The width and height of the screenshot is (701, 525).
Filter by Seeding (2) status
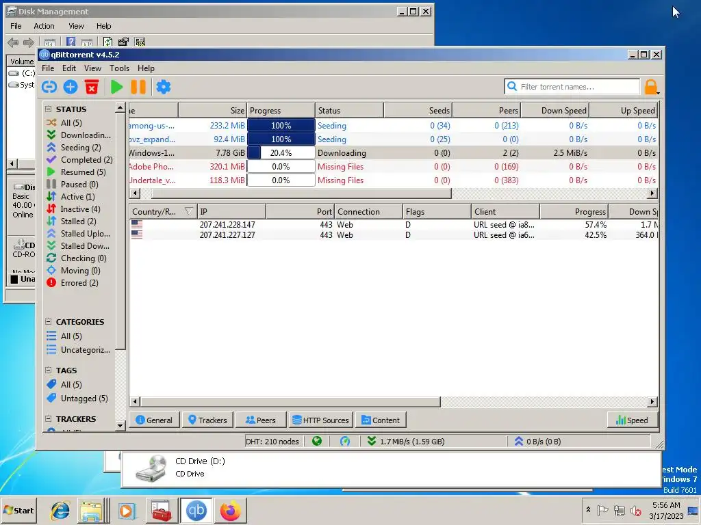click(x=74, y=148)
